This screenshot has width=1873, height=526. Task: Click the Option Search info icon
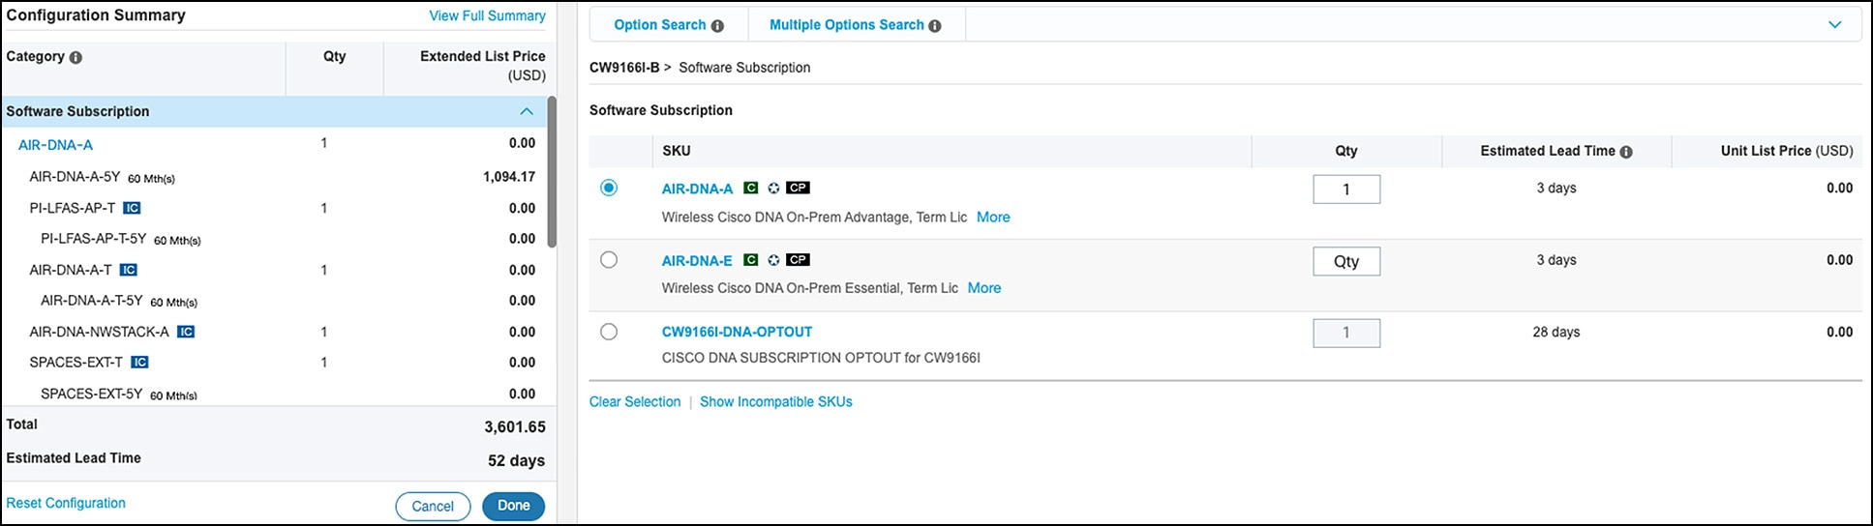717,26
